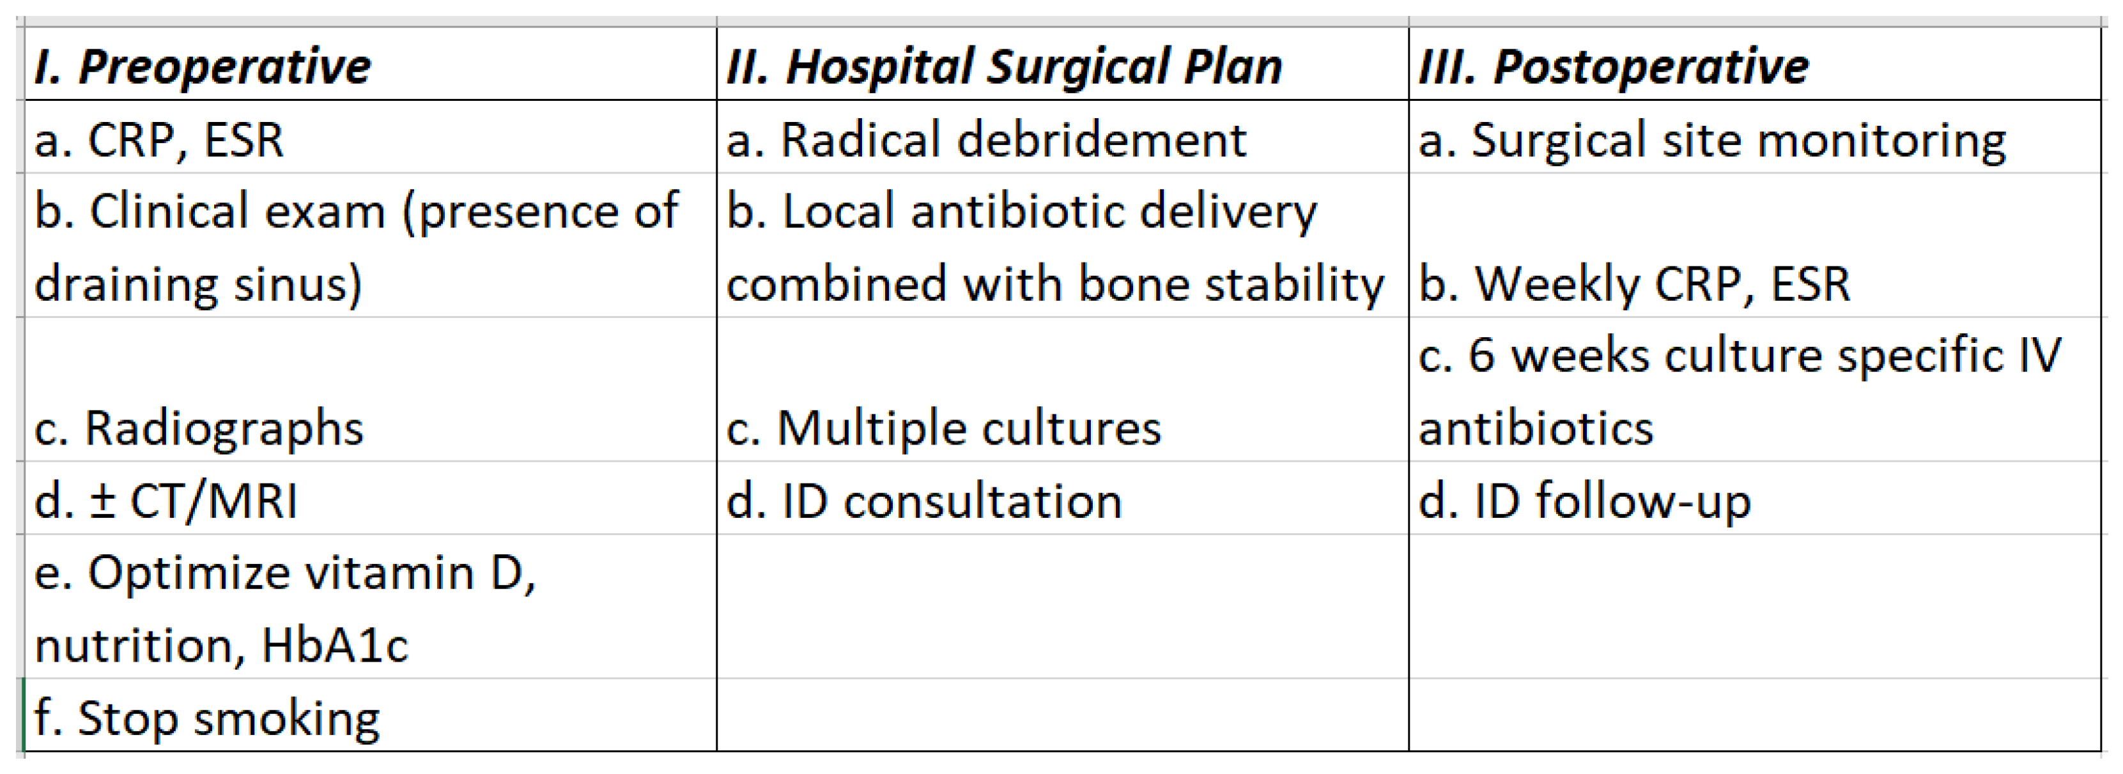Click the 'a. CRP, ESR' cell
Image resolution: width=2123 pixels, height=774 pixels.
tap(370, 137)
